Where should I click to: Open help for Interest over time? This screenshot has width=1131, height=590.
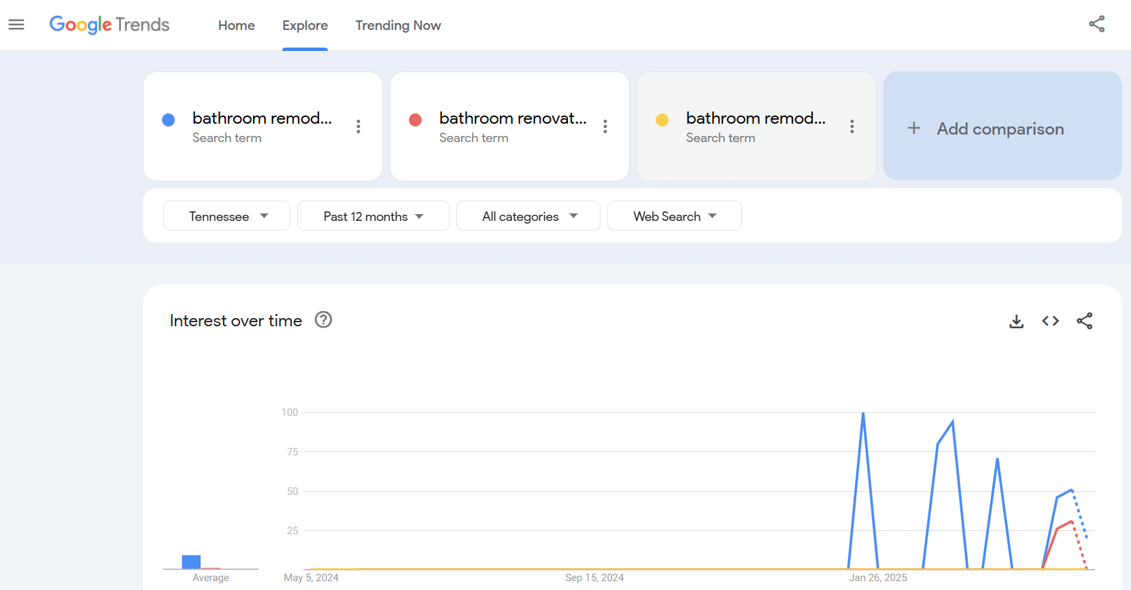tap(323, 320)
